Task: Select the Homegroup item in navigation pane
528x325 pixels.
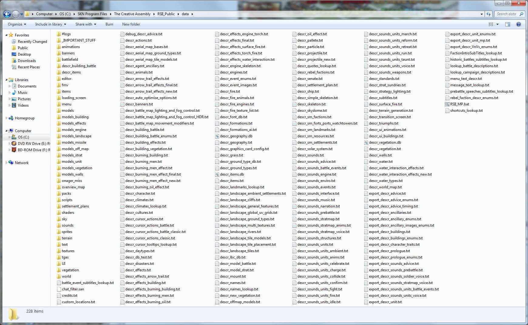Action: pyautogui.click(x=25, y=118)
